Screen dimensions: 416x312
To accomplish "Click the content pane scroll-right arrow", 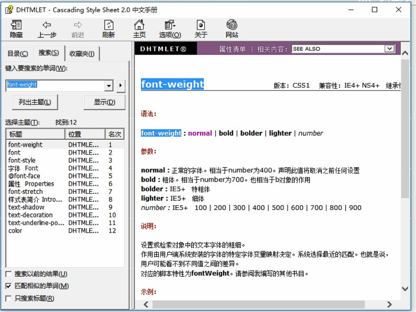I will 389,304.
